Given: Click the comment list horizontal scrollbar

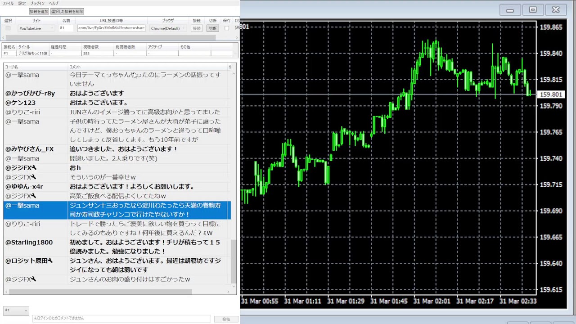Looking at the screenshot, I should click(100, 292).
